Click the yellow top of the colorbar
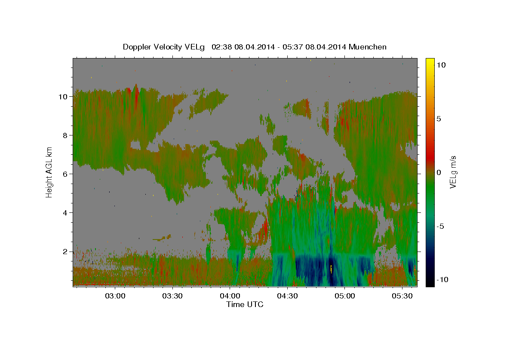Viewport: 516px width, 344px height. click(430, 62)
